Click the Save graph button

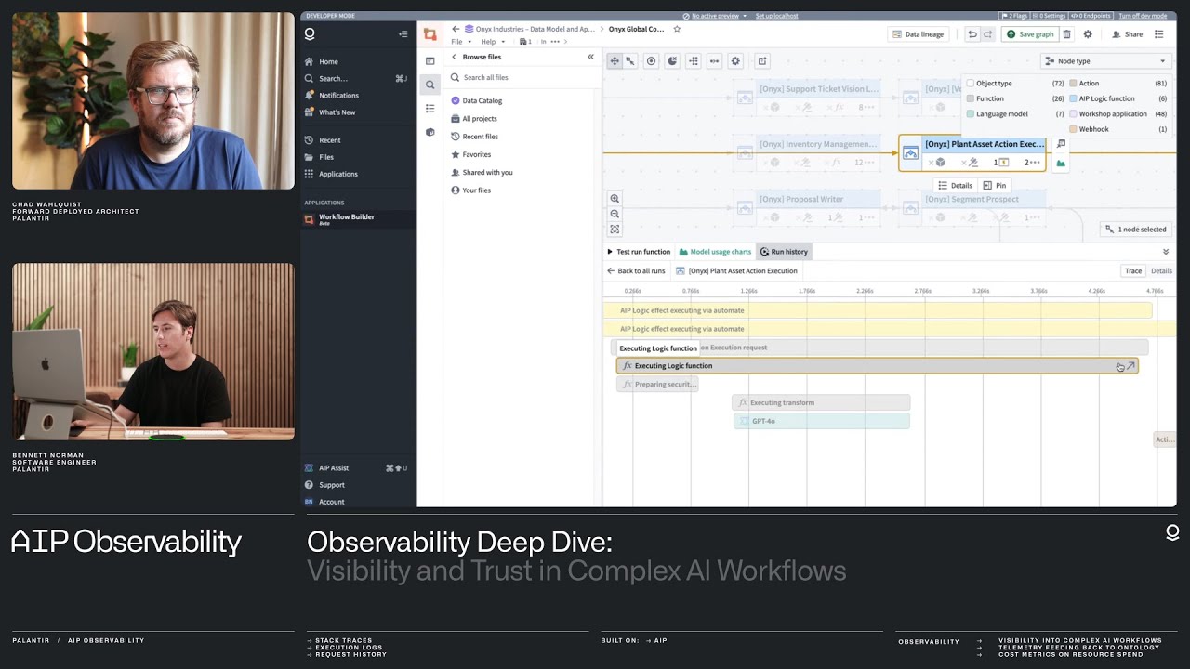1030,34
